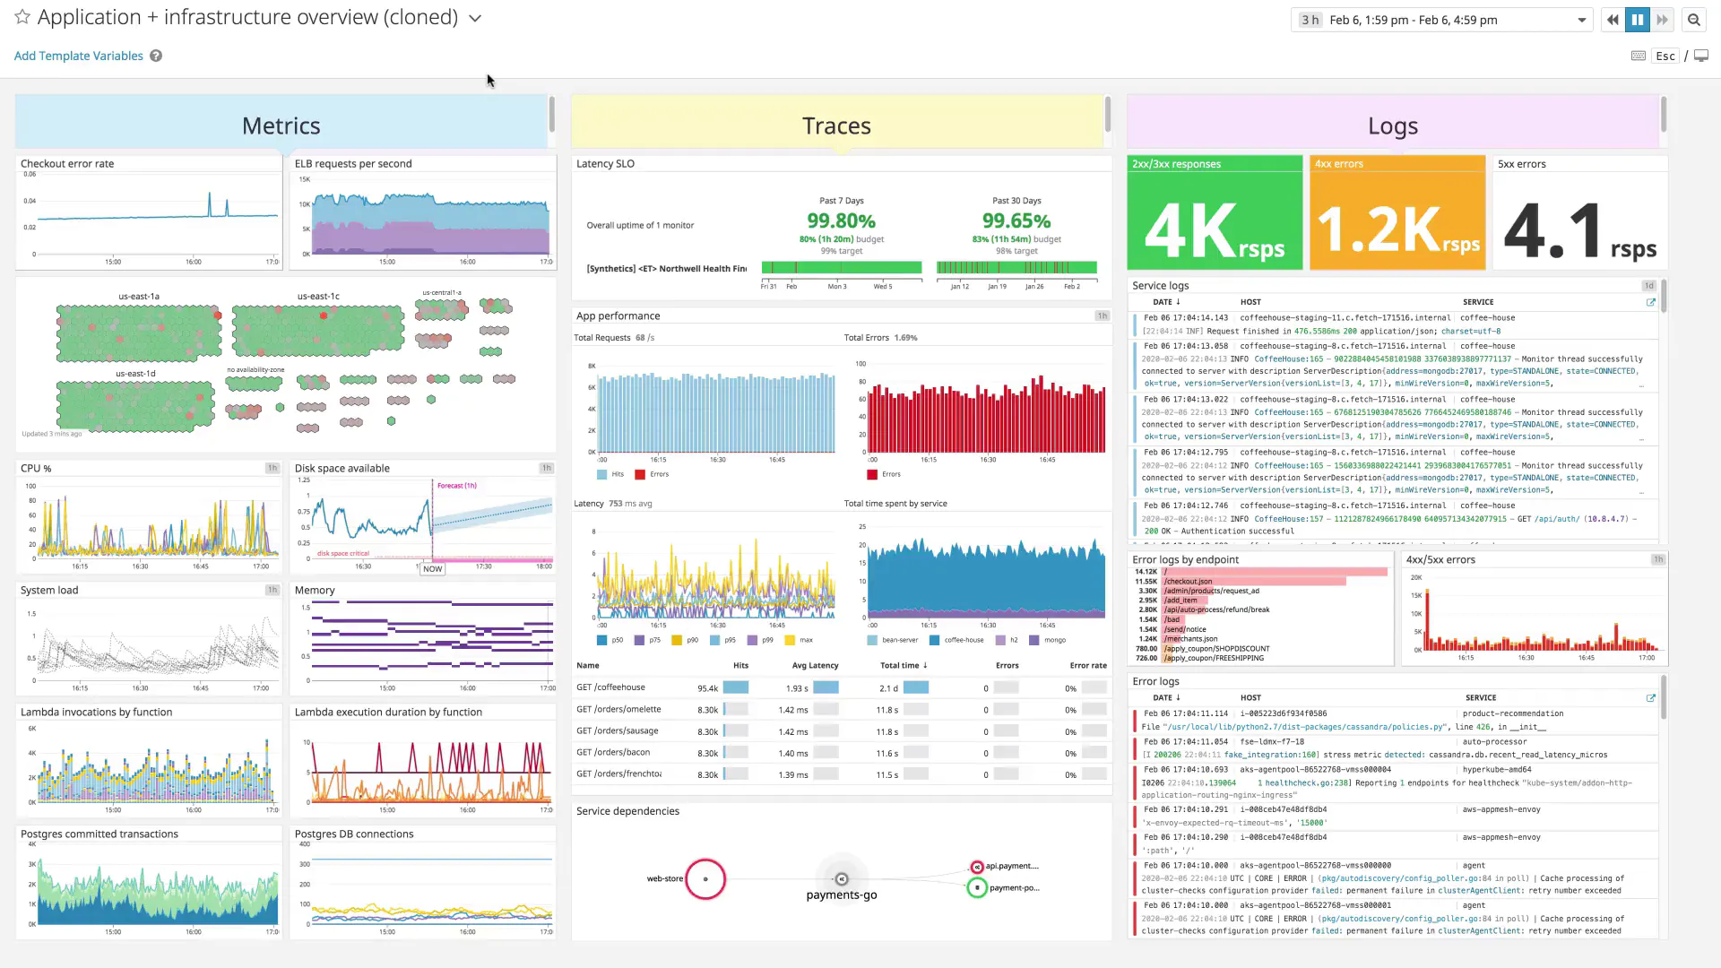The width and height of the screenshot is (1721, 968).
Task: Click the /checkout.json error bar
Action: coord(1255,582)
